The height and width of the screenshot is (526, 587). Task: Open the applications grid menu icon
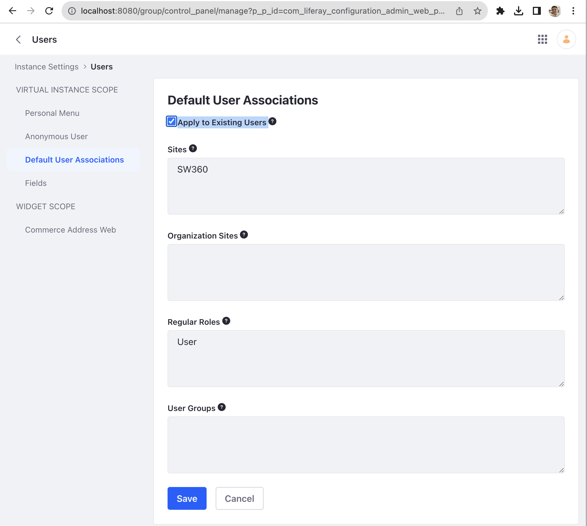pos(542,39)
